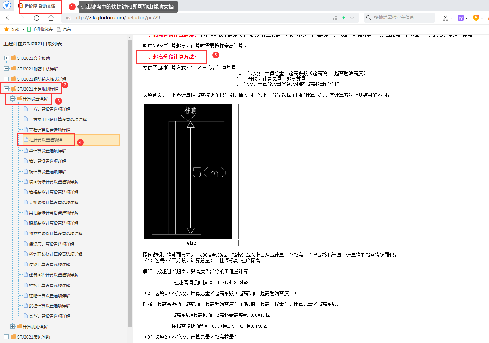The width and height of the screenshot is (489, 343).
Task: Open the 手机收藏夹 bookmark
Action: 40,29
